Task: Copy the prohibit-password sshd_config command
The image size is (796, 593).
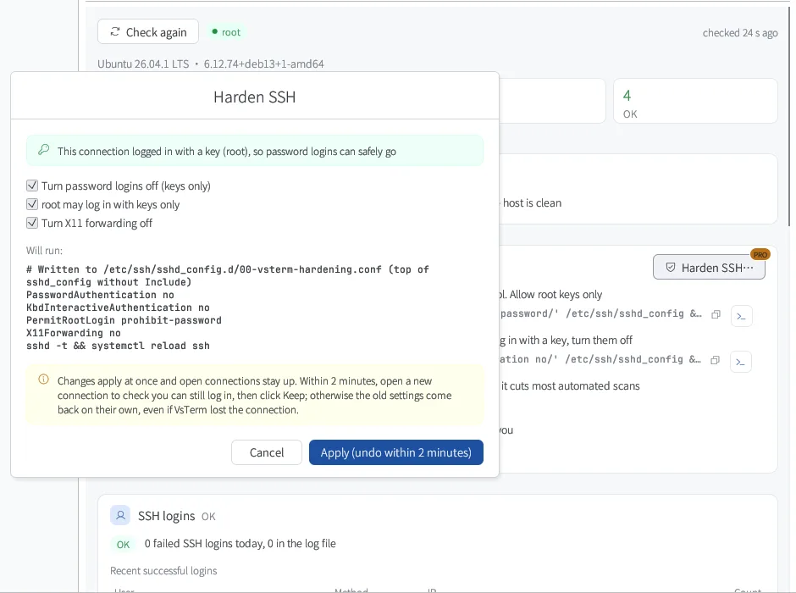Action: click(716, 315)
